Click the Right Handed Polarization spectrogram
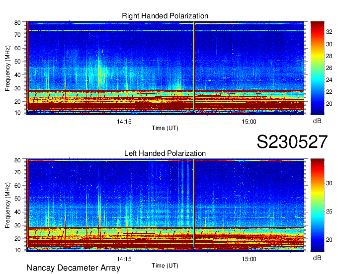The height and width of the screenshot is (274, 338). pyautogui.click(x=165, y=68)
